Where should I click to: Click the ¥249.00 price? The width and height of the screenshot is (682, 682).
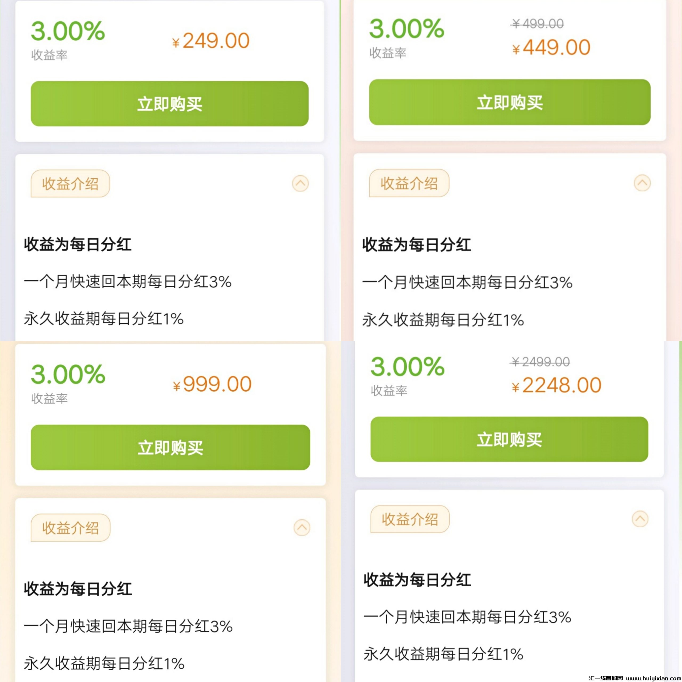(x=211, y=41)
